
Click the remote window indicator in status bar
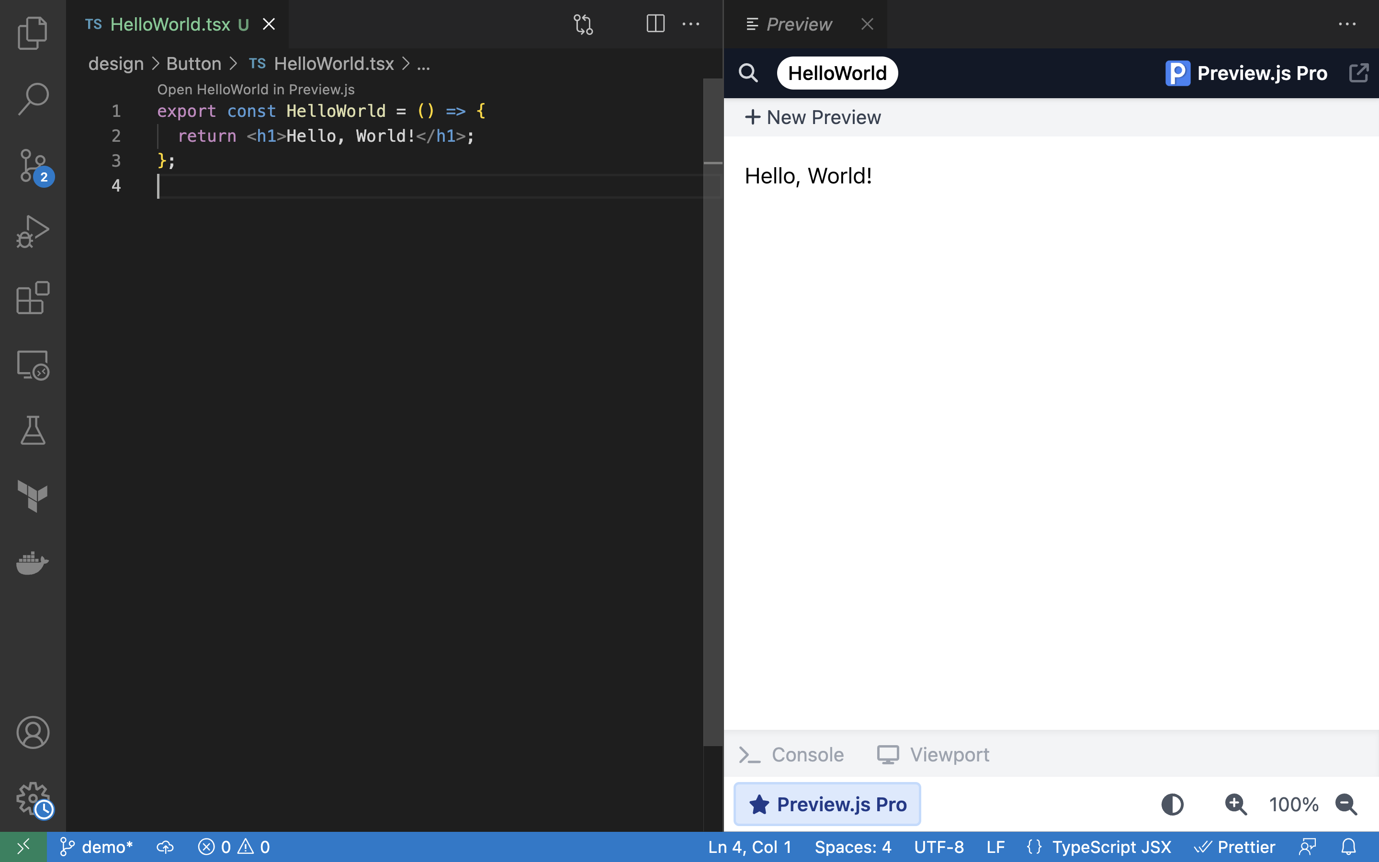point(23,847)
